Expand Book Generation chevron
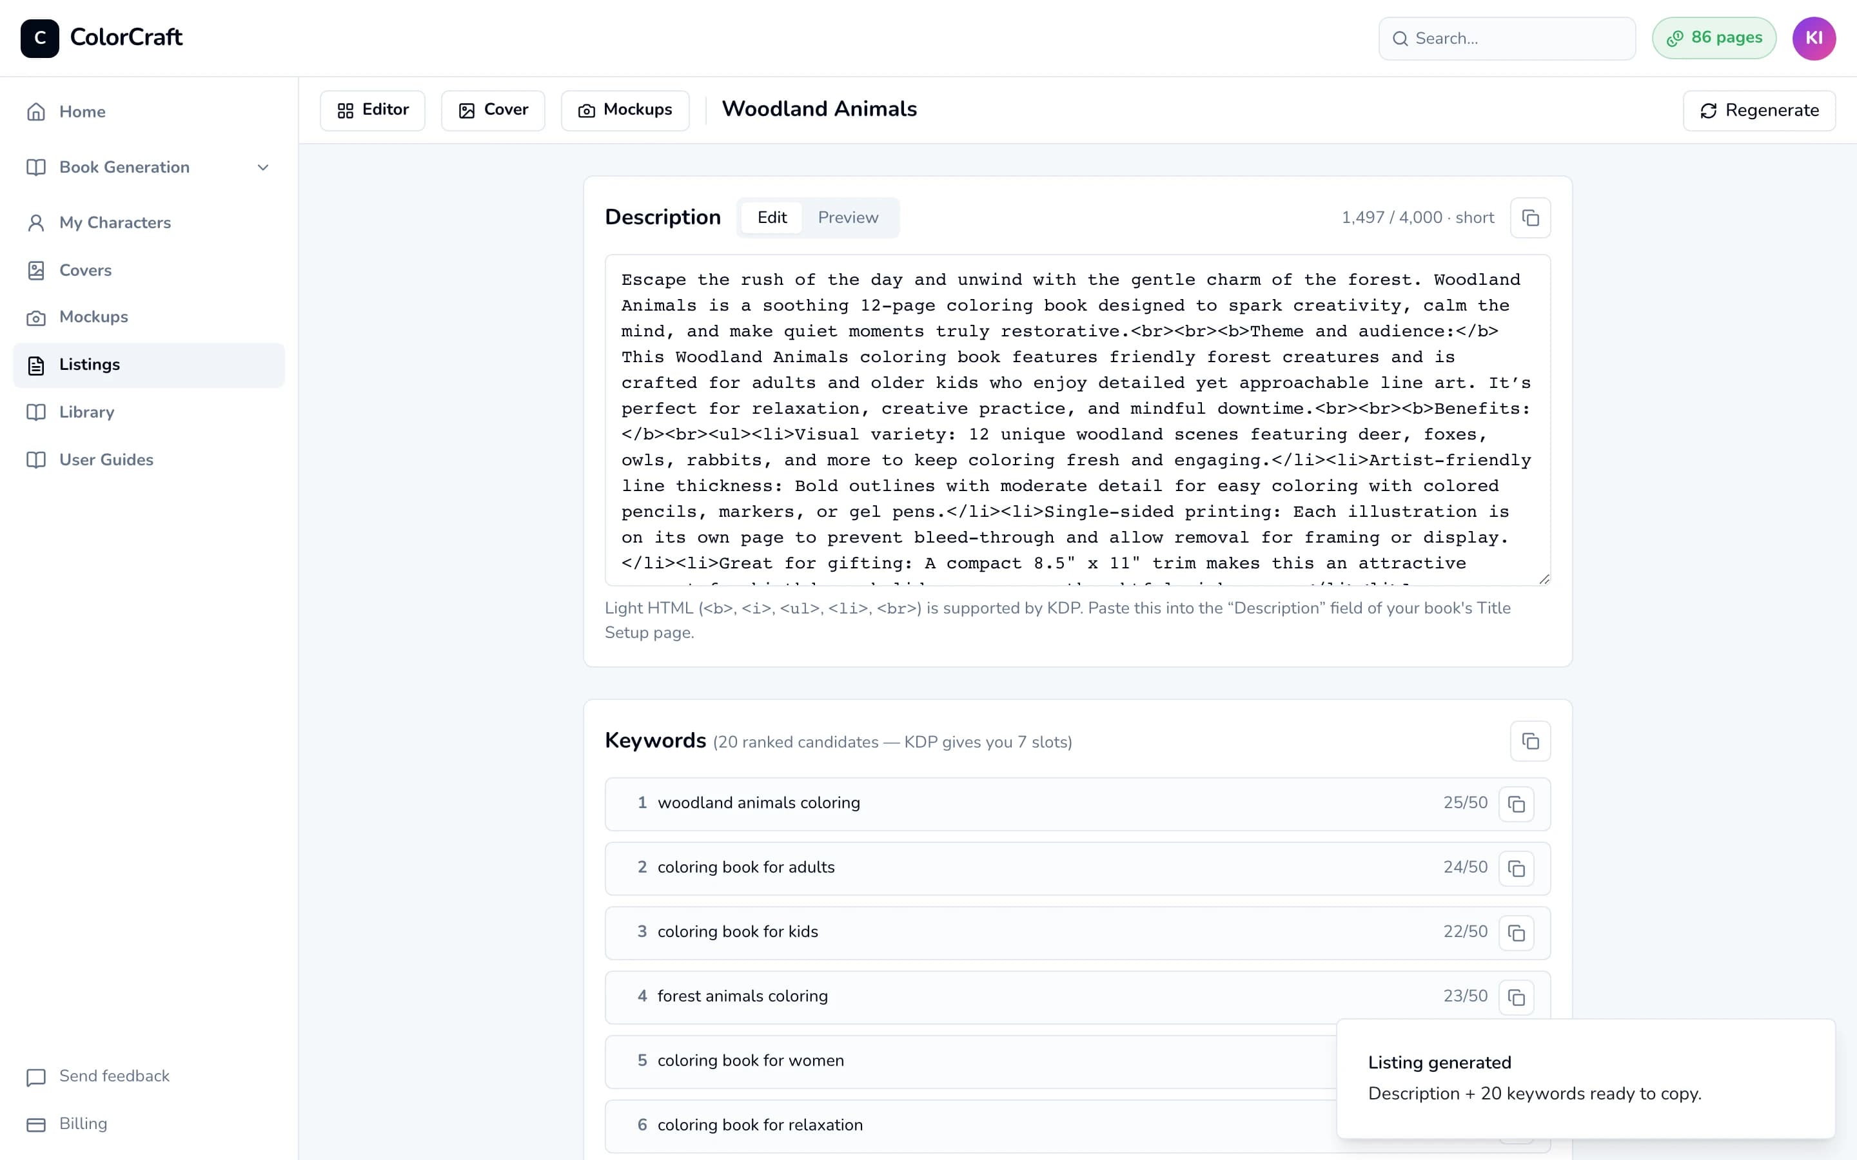 tap(263, 168)
